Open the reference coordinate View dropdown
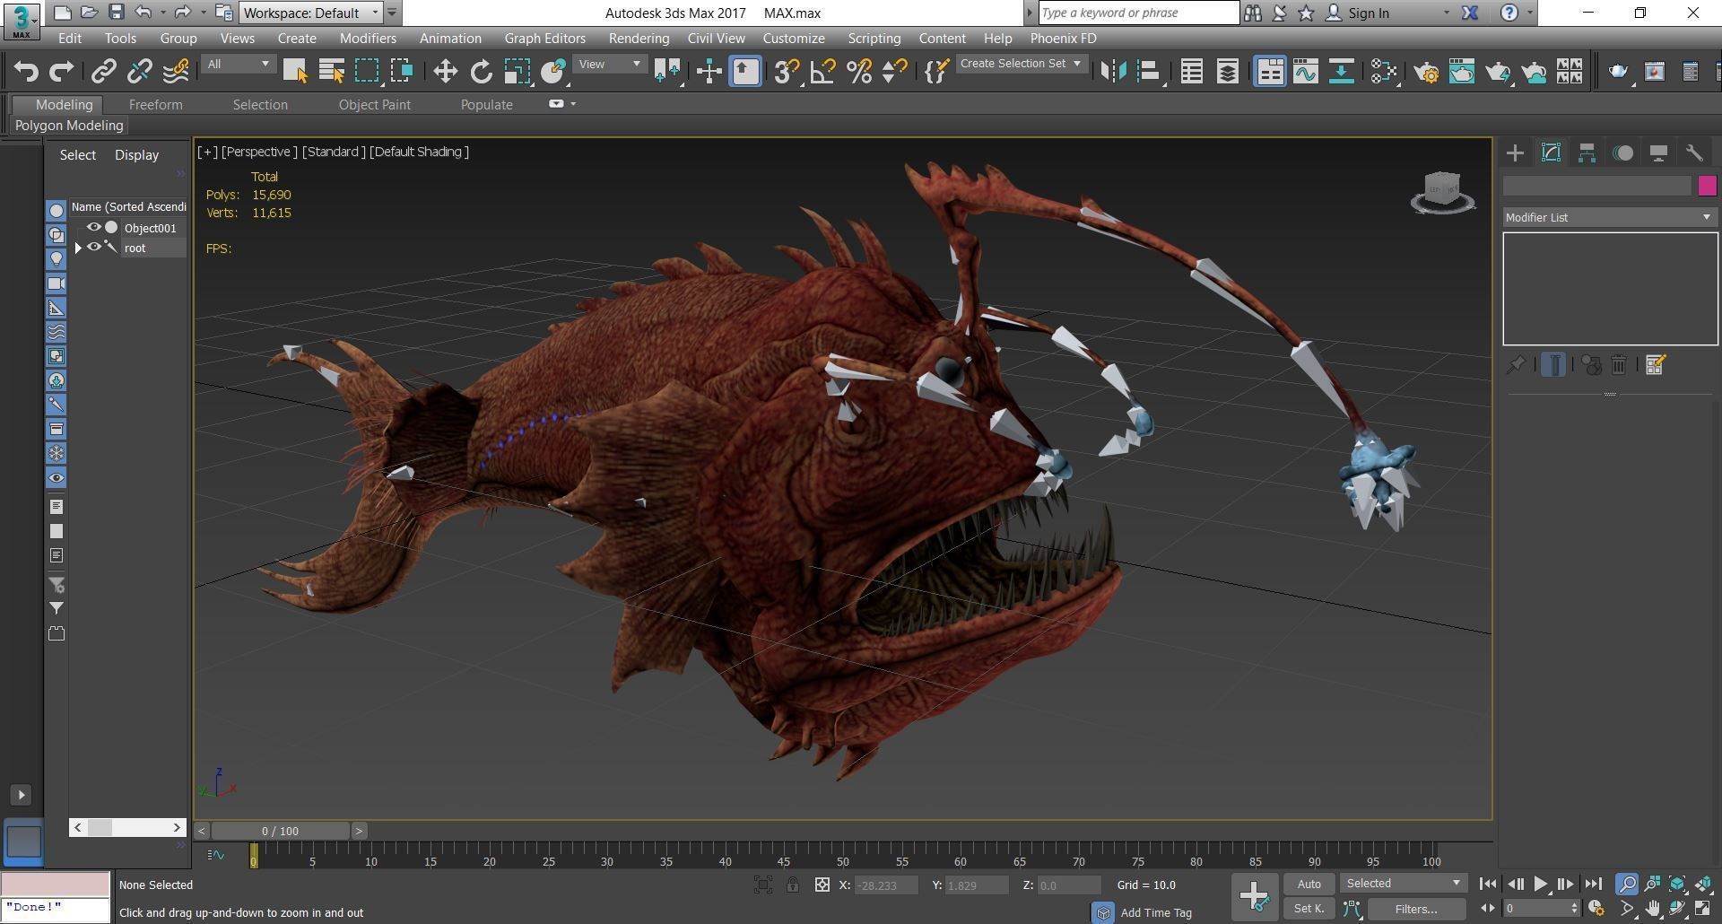1722x924 pixels. click(x=610, y=64)
